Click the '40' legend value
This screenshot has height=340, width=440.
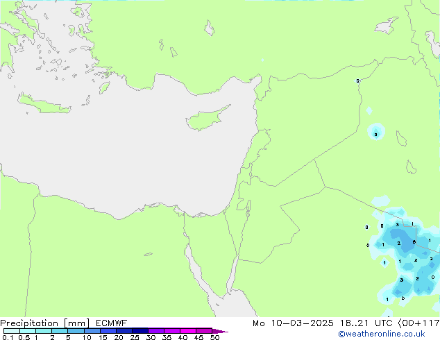coord(183,337)
